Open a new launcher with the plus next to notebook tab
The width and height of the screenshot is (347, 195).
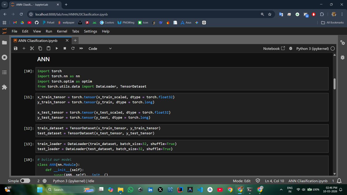[75, 41]
